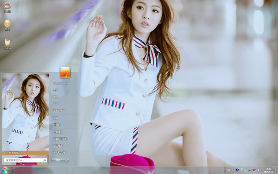Click the muted volume tray icon
Viewport: 278px width, 174px height.
[x=259, y=170]
